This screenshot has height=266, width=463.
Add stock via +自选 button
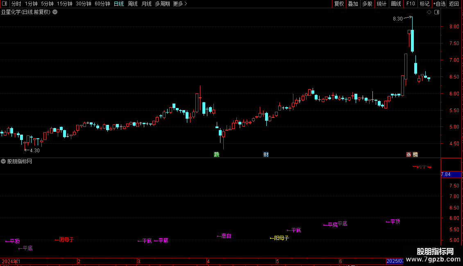[439, 4]
